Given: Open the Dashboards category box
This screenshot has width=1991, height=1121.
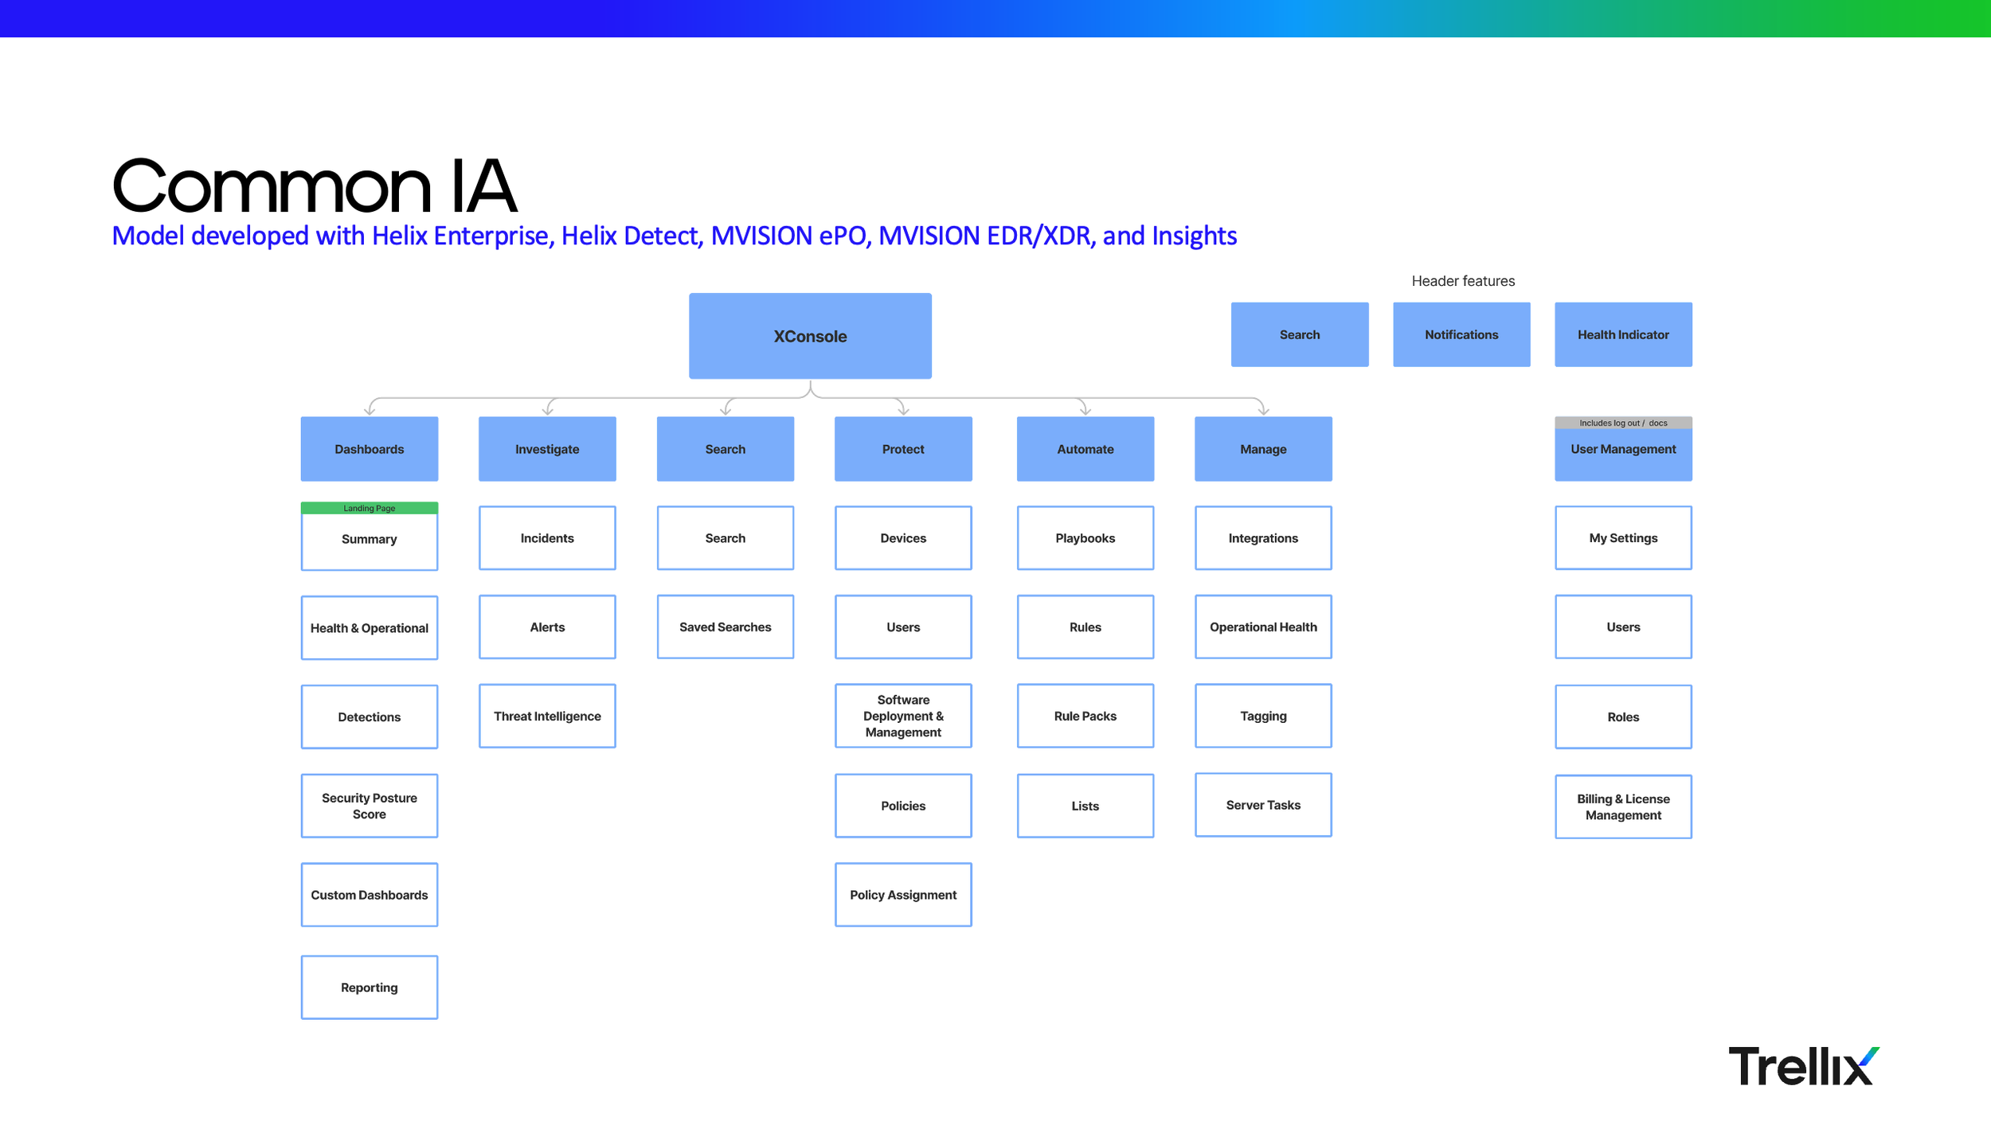Looking at the screenshot, I should [x=369, y=449].
